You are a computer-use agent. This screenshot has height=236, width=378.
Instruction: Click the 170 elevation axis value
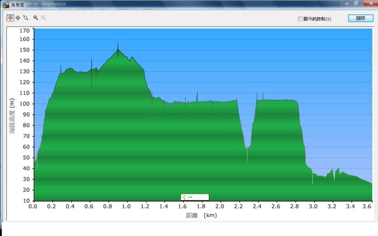point(25,31)
